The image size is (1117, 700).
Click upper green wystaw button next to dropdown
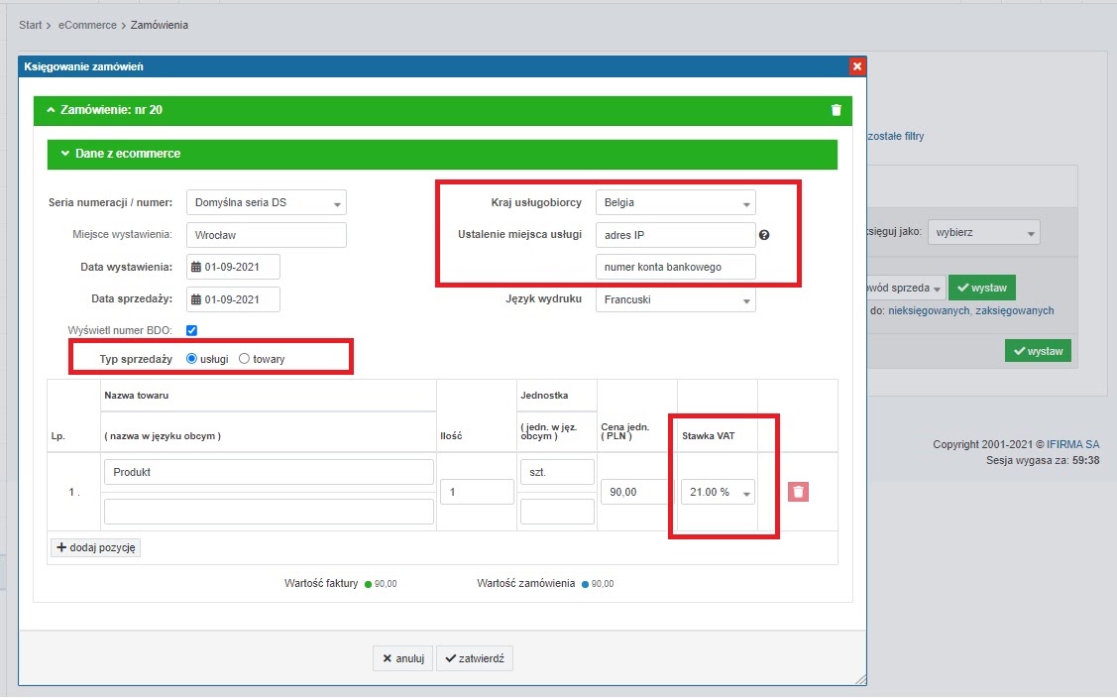coord(981,288)
